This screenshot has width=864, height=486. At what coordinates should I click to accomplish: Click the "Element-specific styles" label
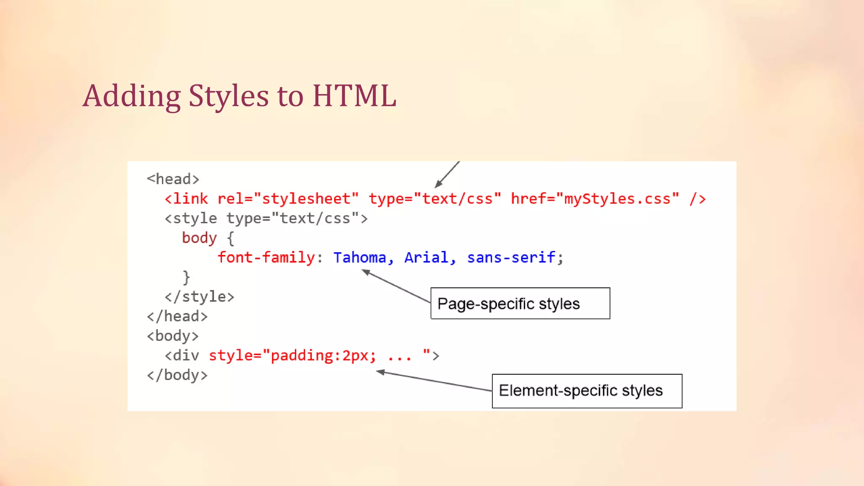587,391
